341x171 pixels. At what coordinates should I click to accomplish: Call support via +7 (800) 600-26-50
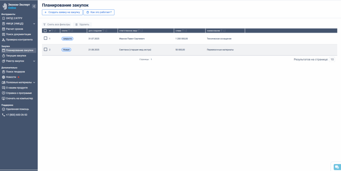tap(17, 115)
